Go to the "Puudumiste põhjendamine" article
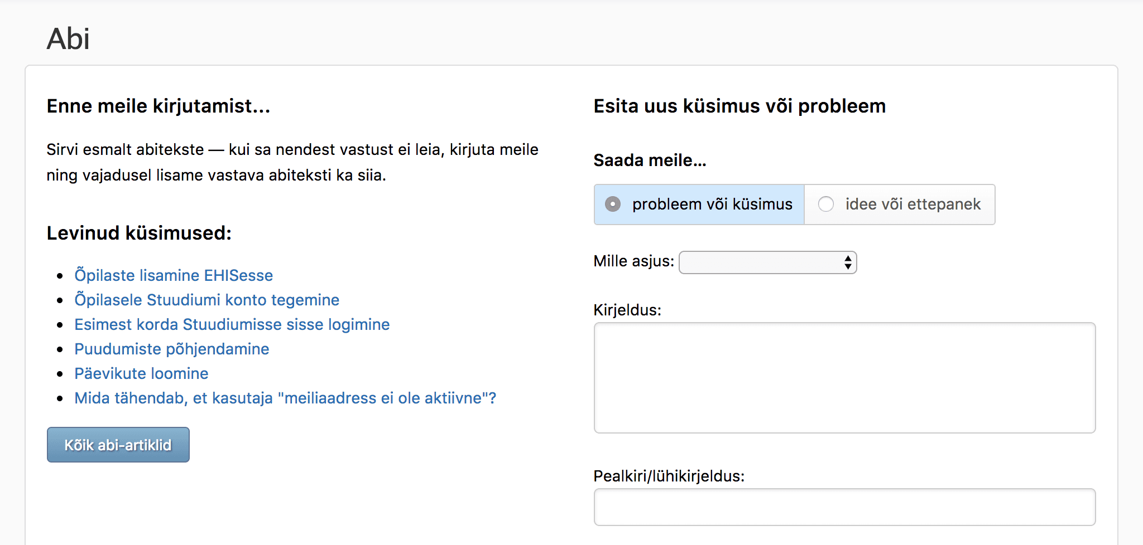The height and width of the screenshot is (545, 1143). 171,349
